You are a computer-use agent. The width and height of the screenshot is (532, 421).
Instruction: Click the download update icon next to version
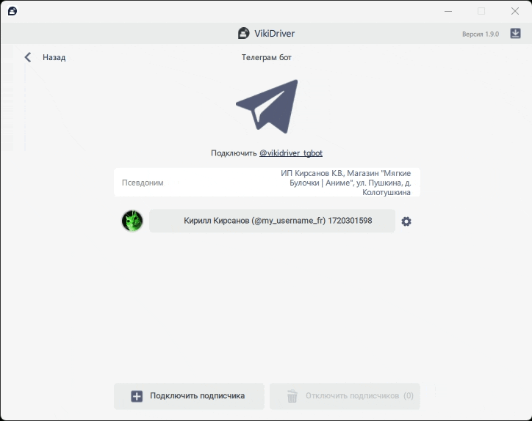click(515, 34)
